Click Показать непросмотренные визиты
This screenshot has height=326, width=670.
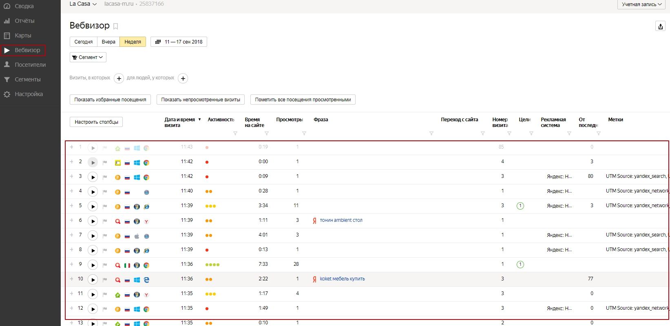201,100
